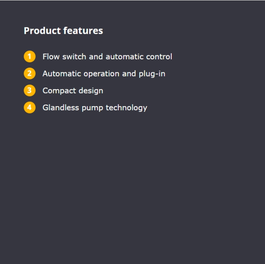Click the word 'pump' in feature four
The image size is (265, 264).
tap(92, 108)
